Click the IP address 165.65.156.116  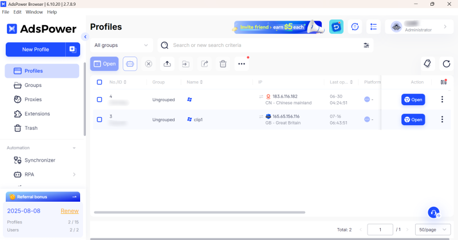[x=286, y=117]
